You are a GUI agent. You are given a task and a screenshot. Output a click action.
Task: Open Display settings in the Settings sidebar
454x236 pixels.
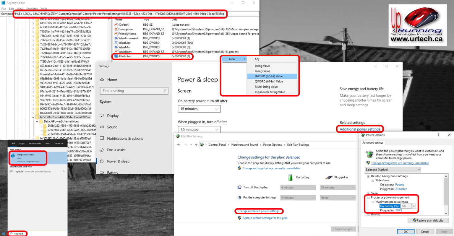113,115
